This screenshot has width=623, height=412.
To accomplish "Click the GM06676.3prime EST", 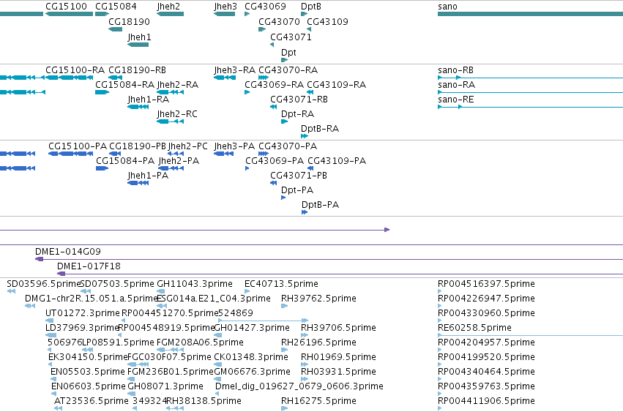I will (x=218, y=380).
